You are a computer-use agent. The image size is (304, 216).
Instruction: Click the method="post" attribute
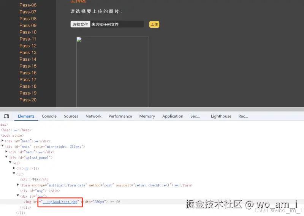click(x=101, y=185)
